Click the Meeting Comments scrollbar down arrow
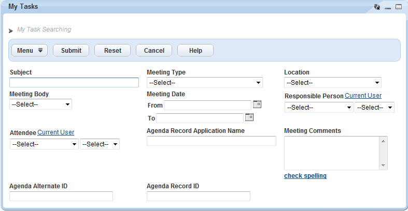This screenshot has height=211, width=408. pyautogui.click(x=384, y=165)
